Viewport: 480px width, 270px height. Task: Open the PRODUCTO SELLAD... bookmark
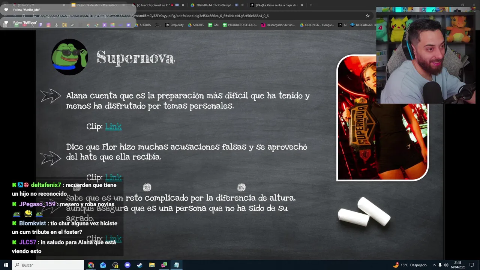point(240,25)
